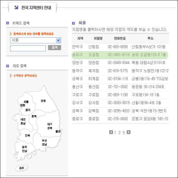Select 강원 on the map
The width and height of the screenshot is (178, 178).
(x=43, y=101)
